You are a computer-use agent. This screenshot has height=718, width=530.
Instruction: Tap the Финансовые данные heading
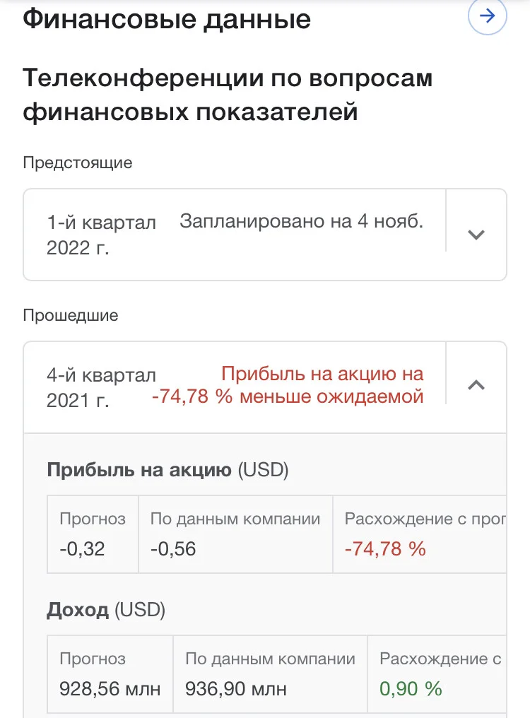[x=167, y=19]
